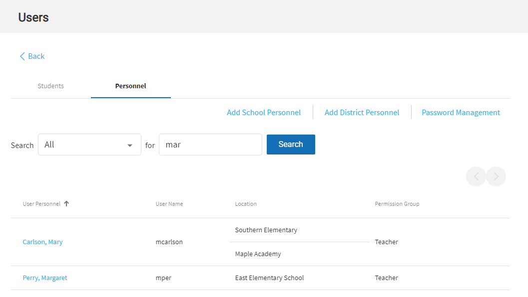Switch to the Students tab
The height and width of the screenshot is (297, 528).
pyautogui.click(x=50, y=86)
